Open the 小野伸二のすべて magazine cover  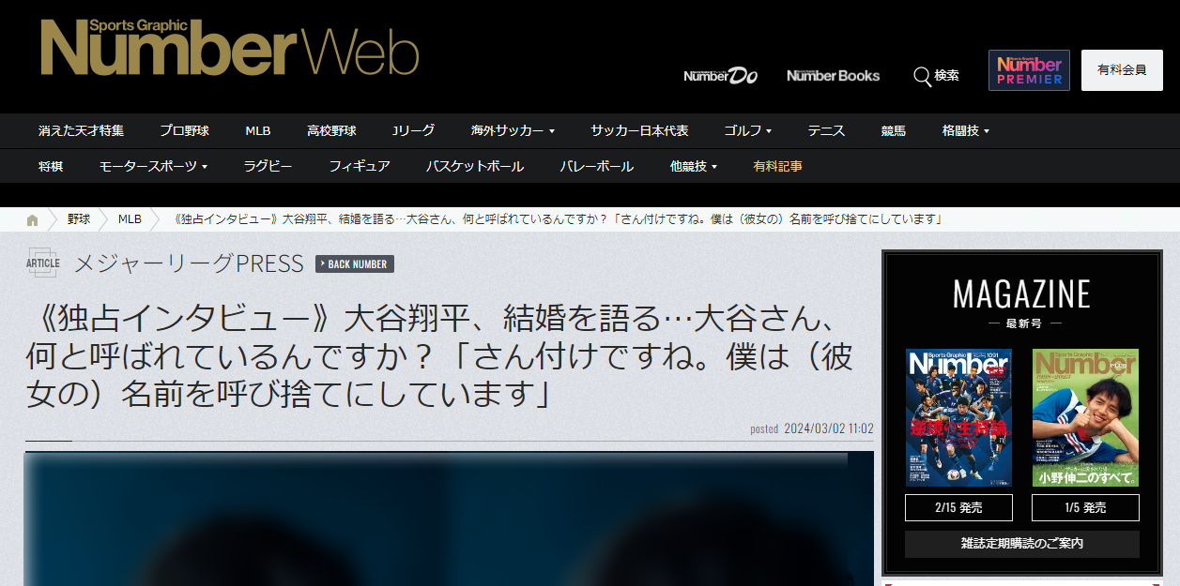pyautogui.click(x=1085, y=418)
